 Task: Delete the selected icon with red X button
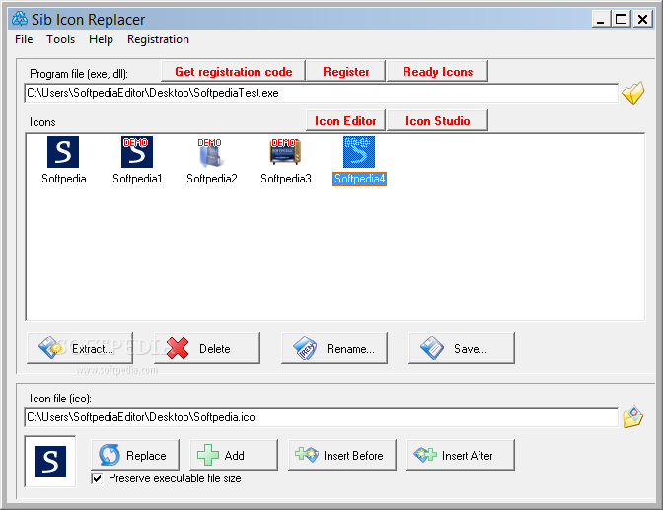pos(207,348)
